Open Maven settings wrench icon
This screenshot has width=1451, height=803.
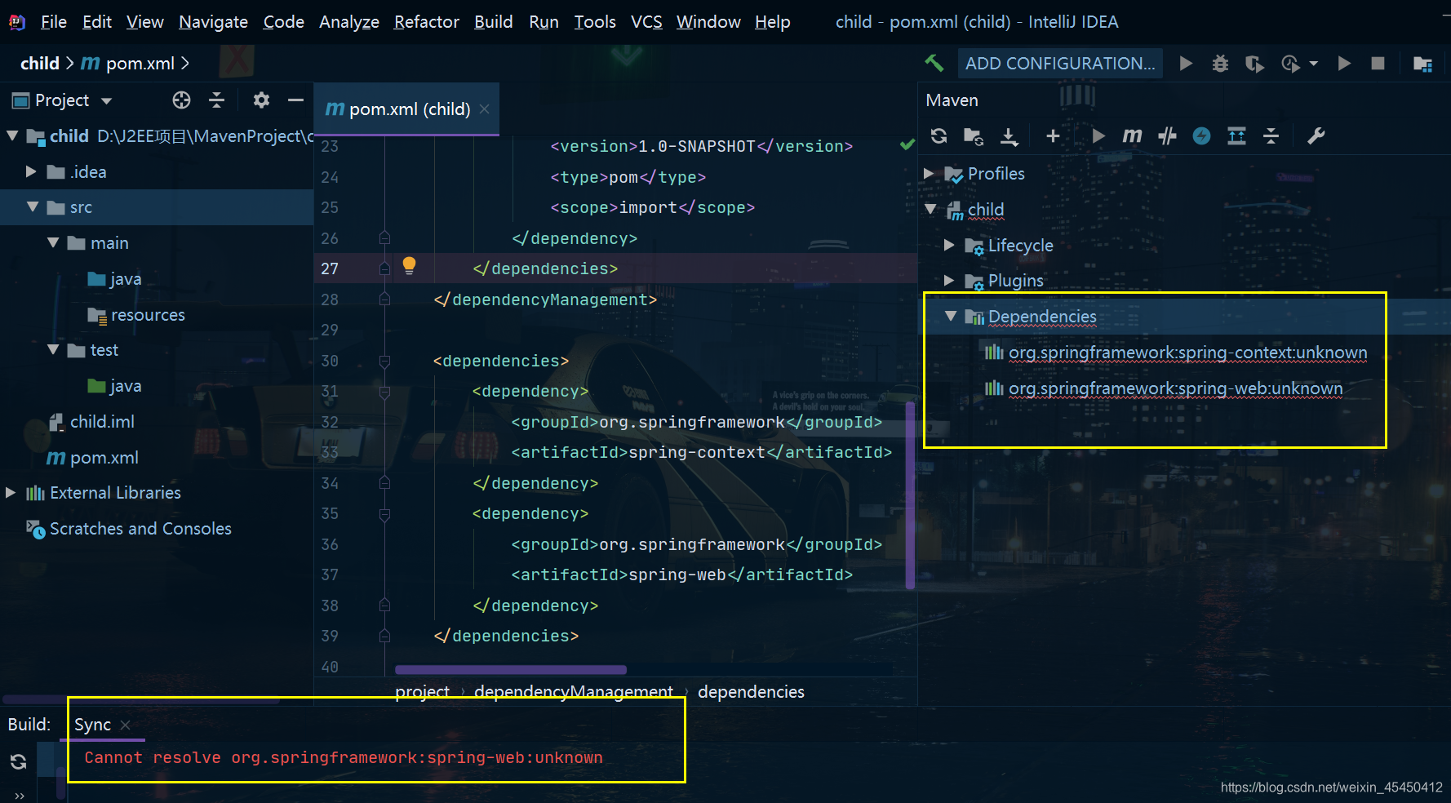pyautogui.click(x=1316, y=136)
